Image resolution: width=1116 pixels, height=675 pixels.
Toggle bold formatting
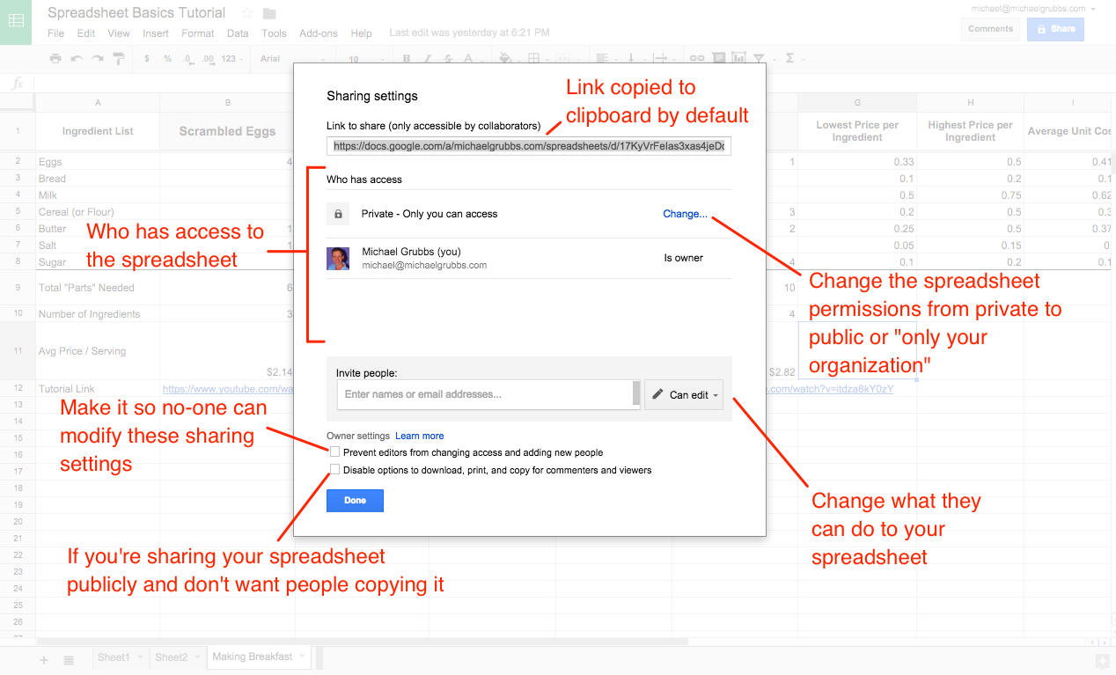pyautogui.click(x=406, y=58)
